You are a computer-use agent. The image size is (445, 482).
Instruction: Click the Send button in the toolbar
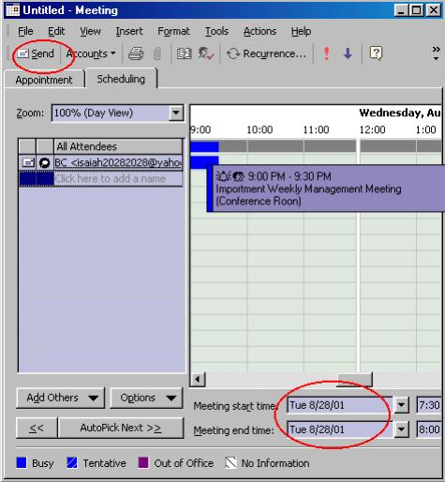click(36, 53)
